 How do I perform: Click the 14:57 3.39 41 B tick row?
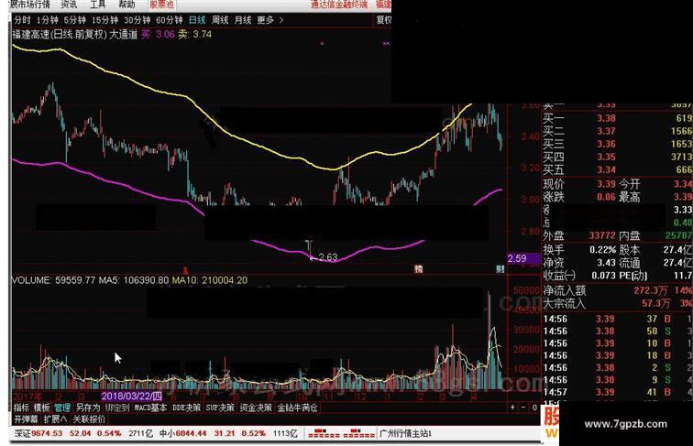(618, 392)
